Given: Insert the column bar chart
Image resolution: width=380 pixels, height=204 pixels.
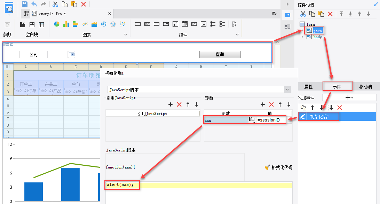Looking at the screenshot, I should [66, 24].
